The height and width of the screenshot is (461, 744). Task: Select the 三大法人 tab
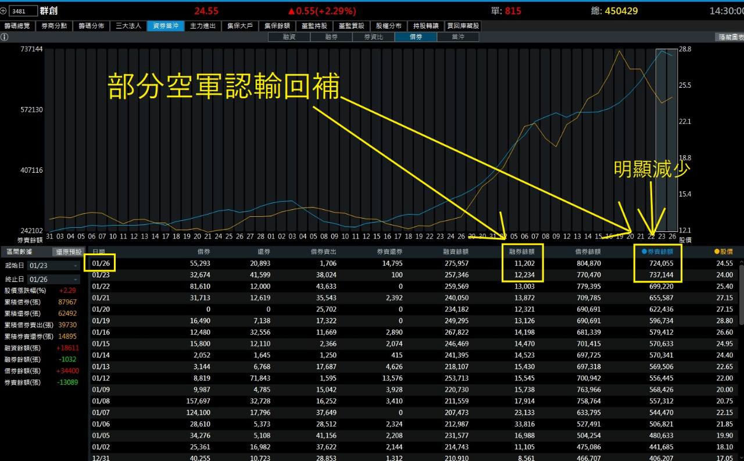129,26
